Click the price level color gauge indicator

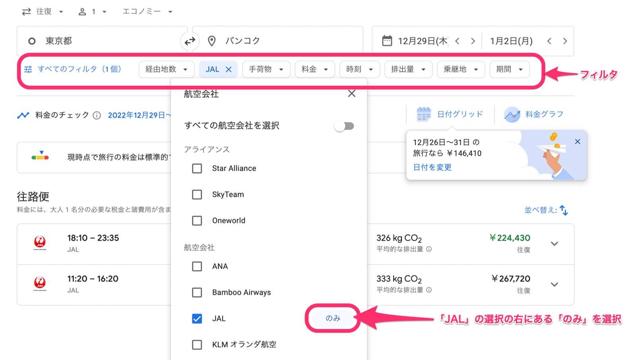(x=40, y=155)
